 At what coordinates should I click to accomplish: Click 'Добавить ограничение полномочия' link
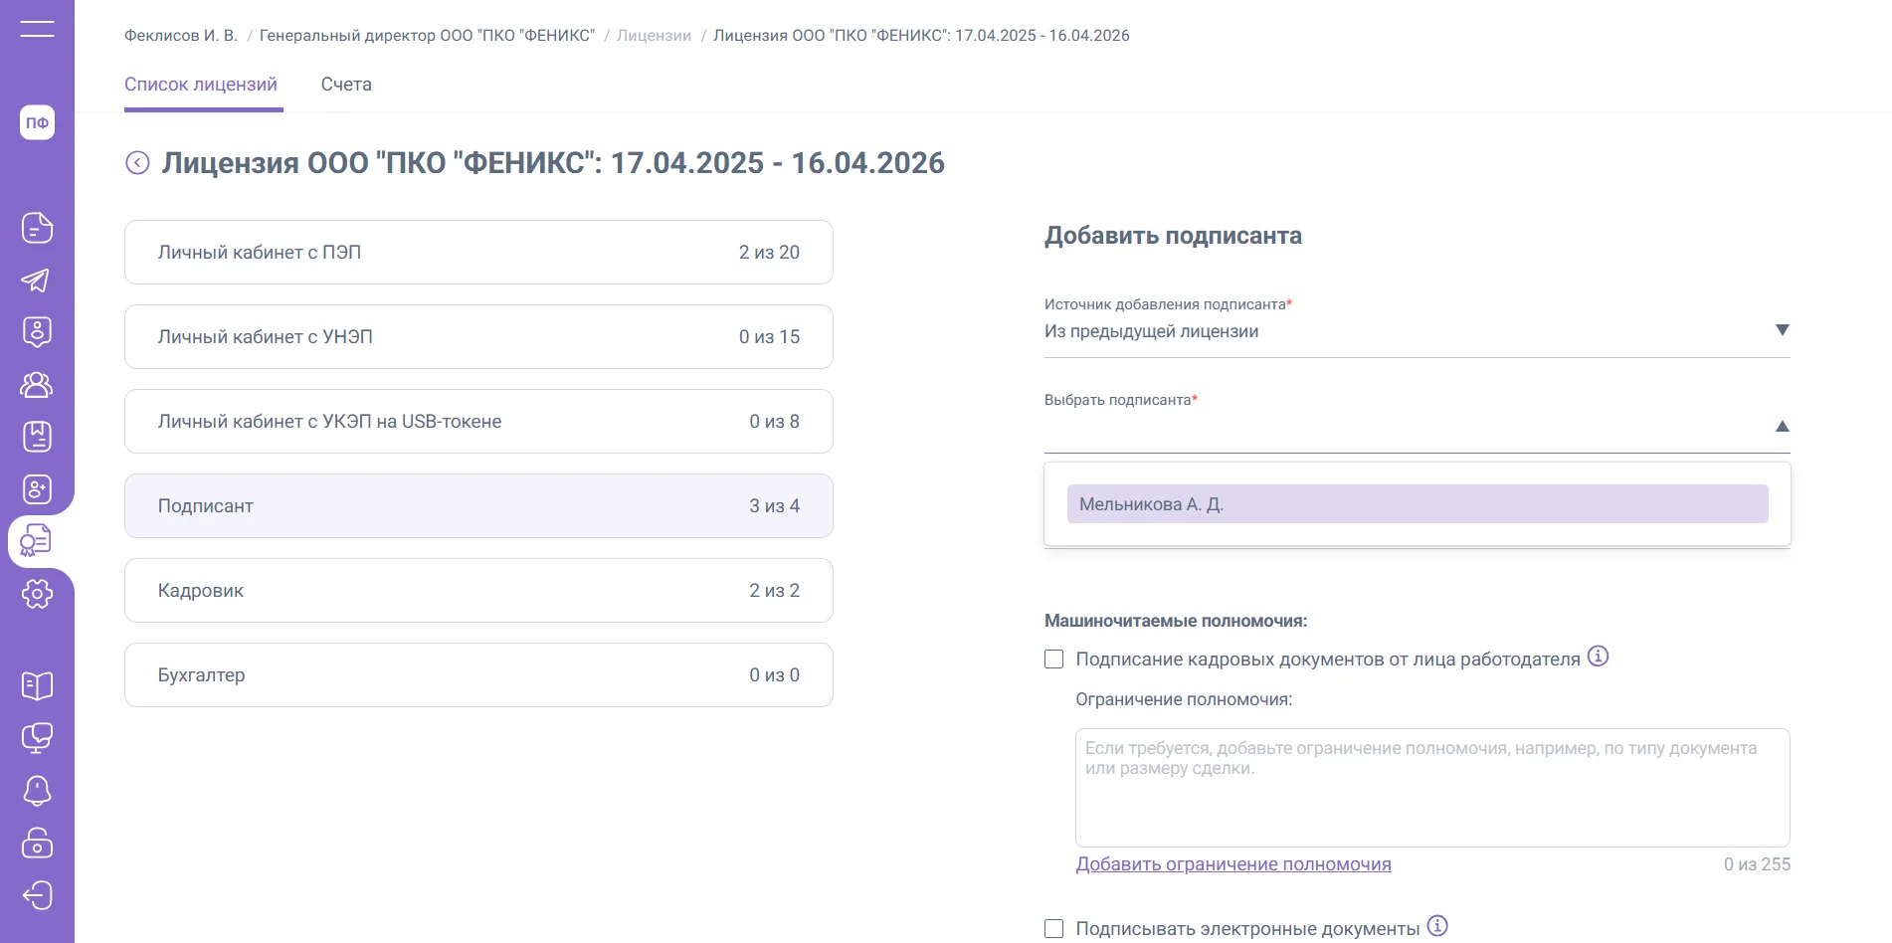pos(1232,864)
